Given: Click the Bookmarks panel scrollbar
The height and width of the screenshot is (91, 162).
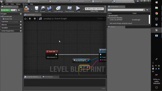Looking at the screenshot, I should point(149,19).
